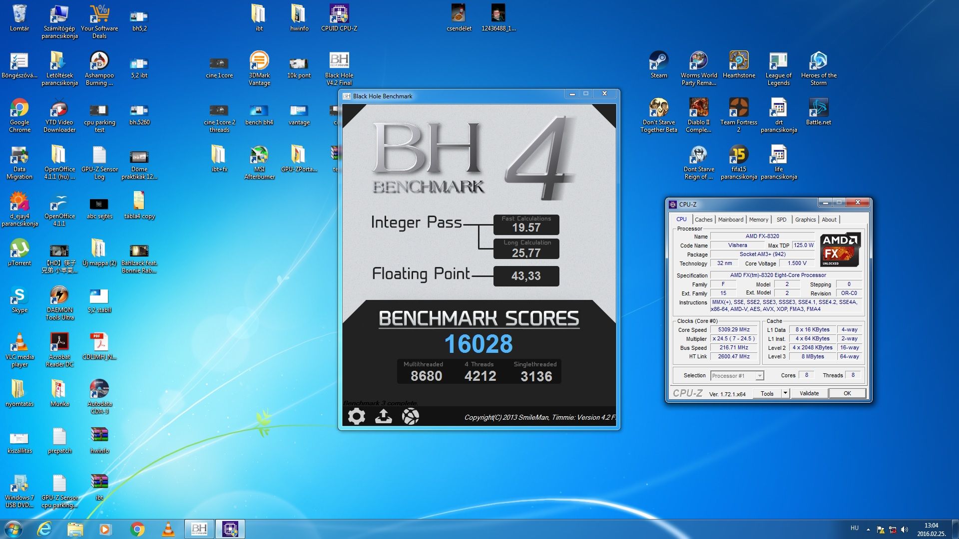The image size is (959, 539).
Task: Select the fifa15 shortcut icon
Action: point(738,162)
